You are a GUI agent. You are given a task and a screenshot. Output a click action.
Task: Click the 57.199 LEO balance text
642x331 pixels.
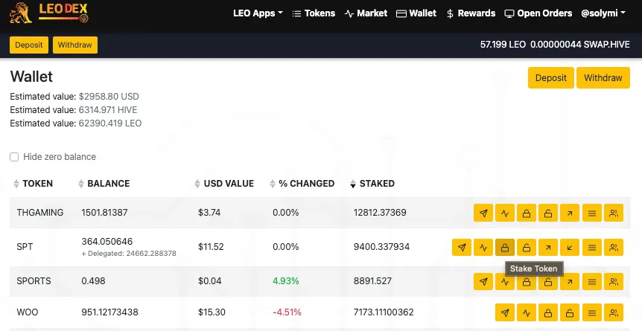tap(503, 45)
